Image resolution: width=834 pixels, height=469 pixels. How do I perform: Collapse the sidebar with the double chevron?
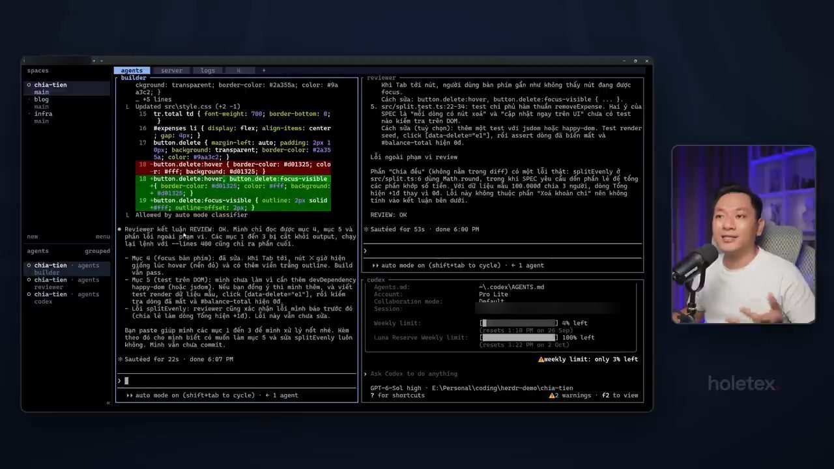tap(108, 403)
